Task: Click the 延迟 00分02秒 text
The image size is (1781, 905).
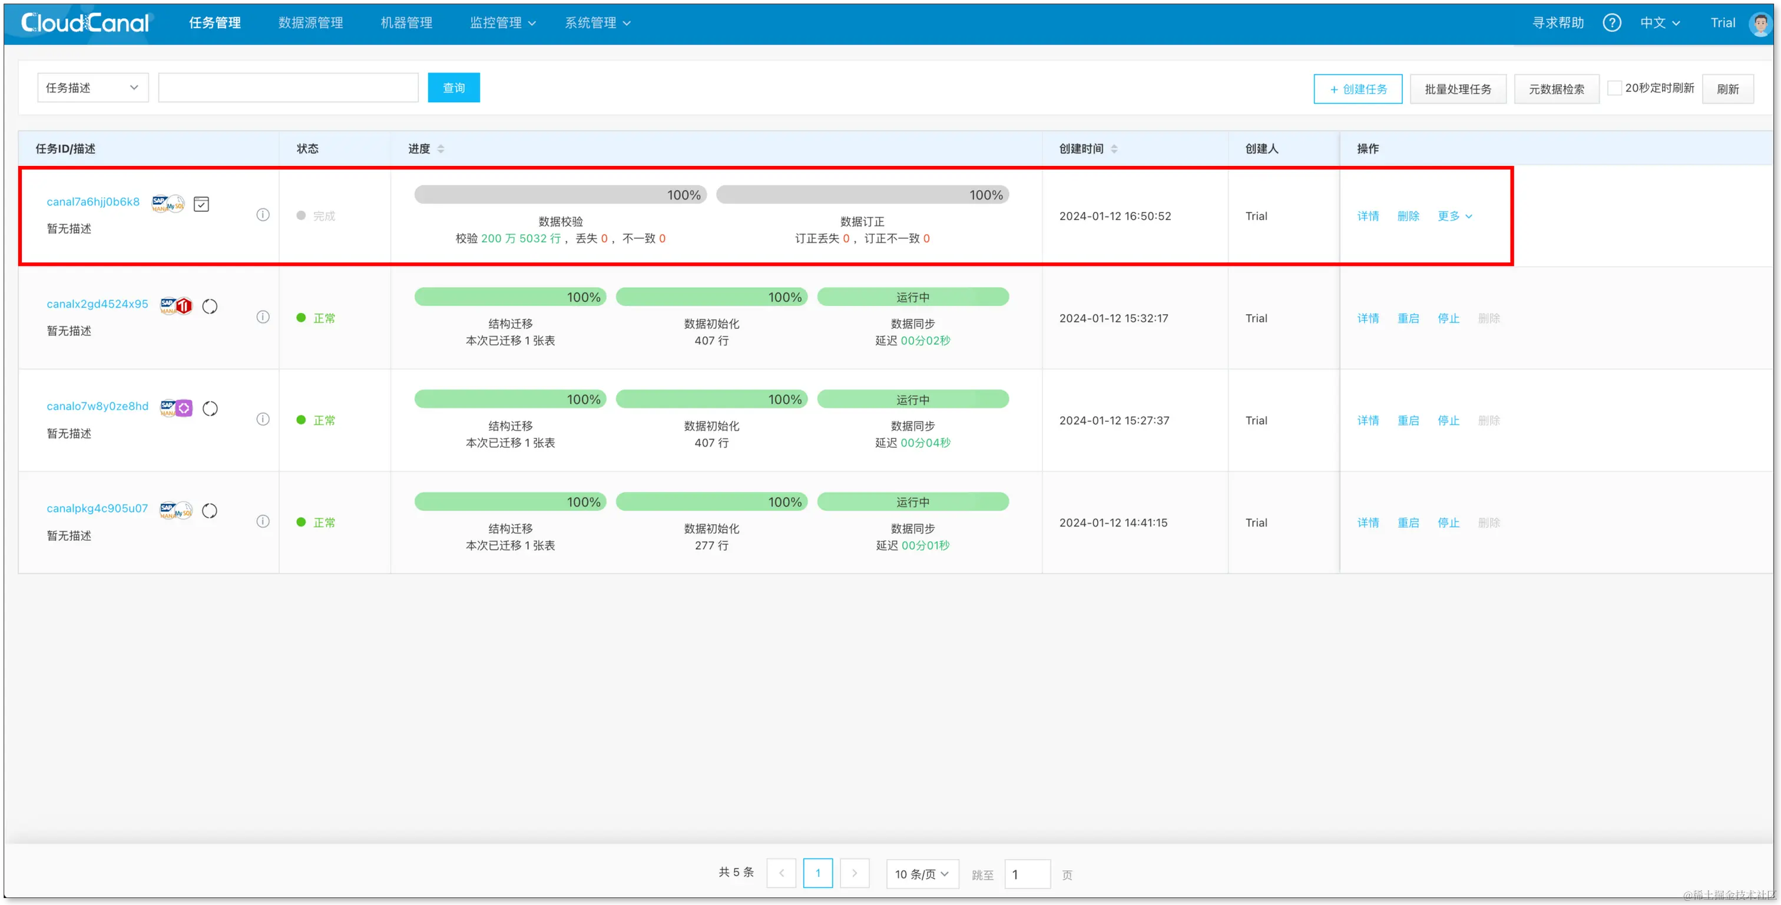Action: (913, 340)
